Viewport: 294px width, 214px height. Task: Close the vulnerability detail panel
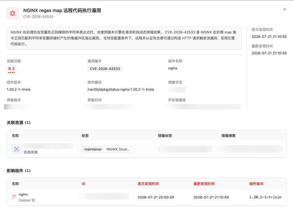click(x=284, y=10)
